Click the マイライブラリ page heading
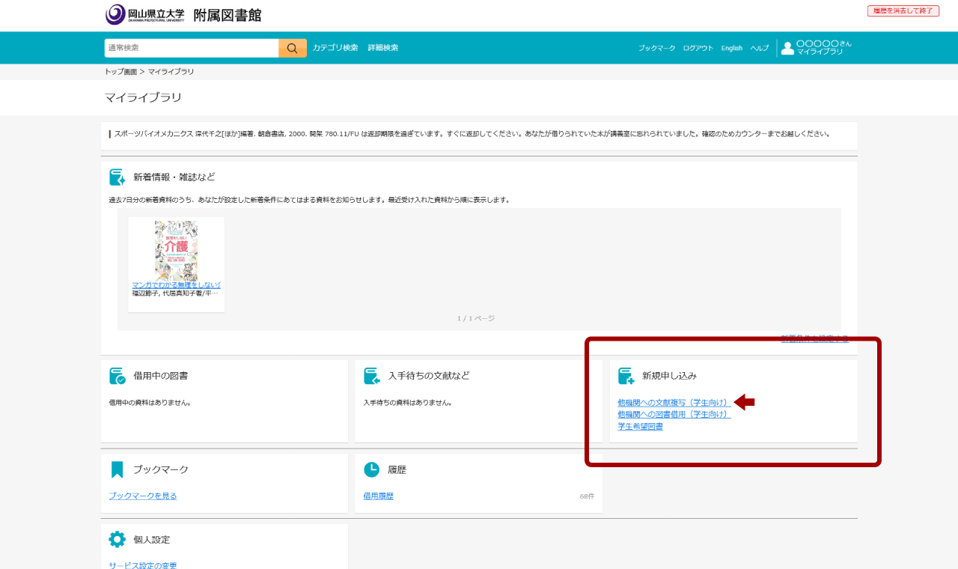The height and width of the screenshot is (569, 958). click(x=143, y=97)
